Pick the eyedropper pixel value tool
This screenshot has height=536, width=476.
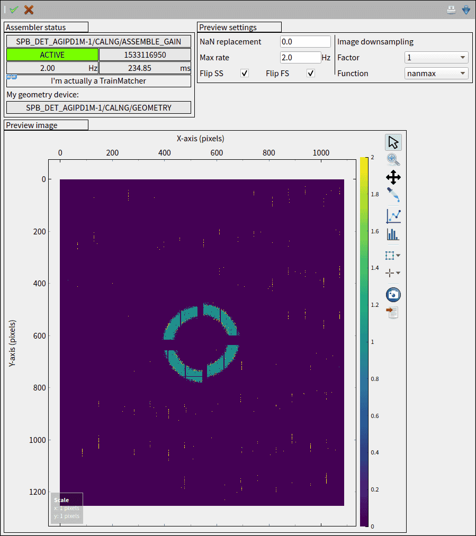coord(393,195)
